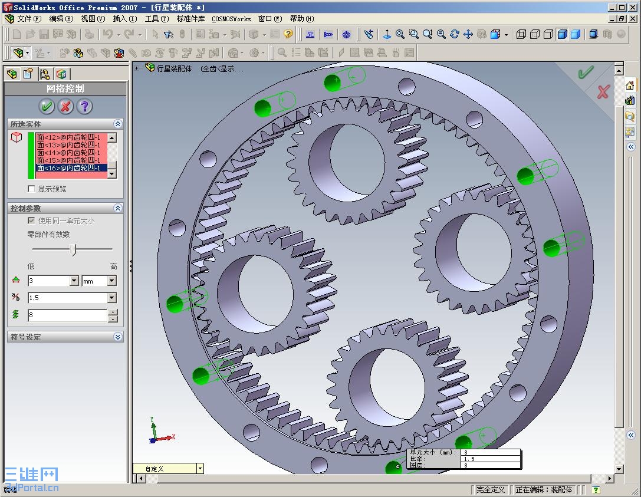Select 面<14>@内齿轮四-1 in list

(x=71, y=153)
